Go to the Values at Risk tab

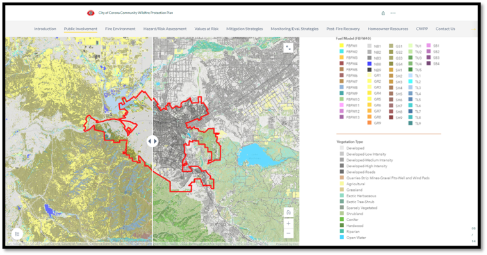pos(206,29)
